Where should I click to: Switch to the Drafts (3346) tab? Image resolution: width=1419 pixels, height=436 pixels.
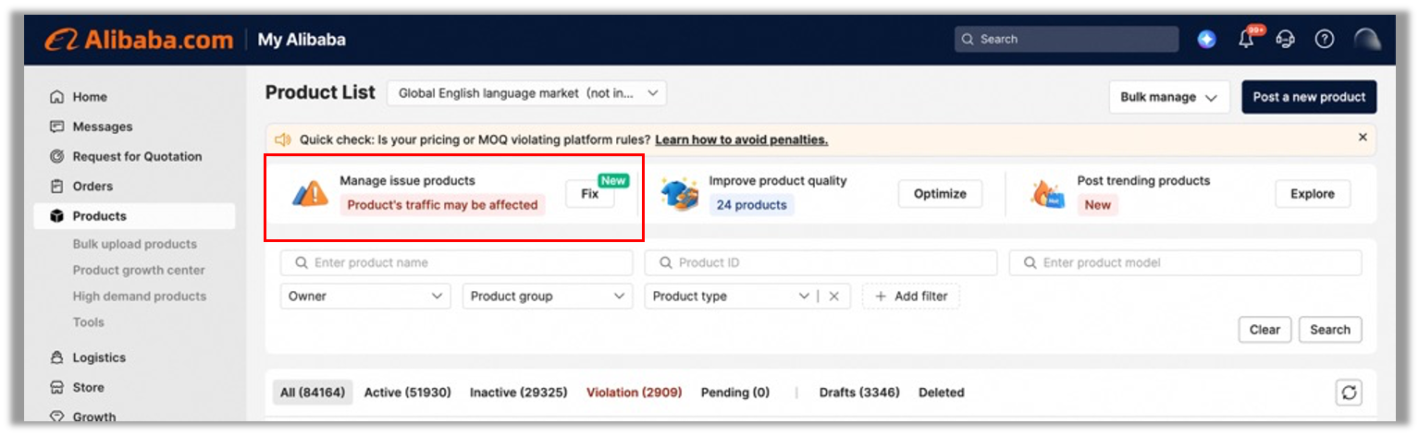(x=859, y=393)
